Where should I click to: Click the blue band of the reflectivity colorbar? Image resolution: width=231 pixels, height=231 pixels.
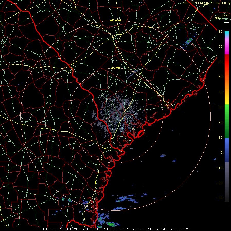227,150
